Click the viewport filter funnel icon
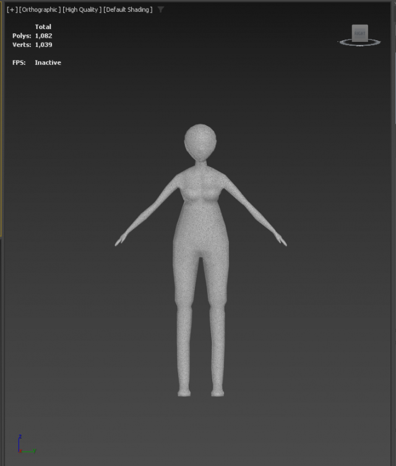The image size is (396, 466). point(161,10)
